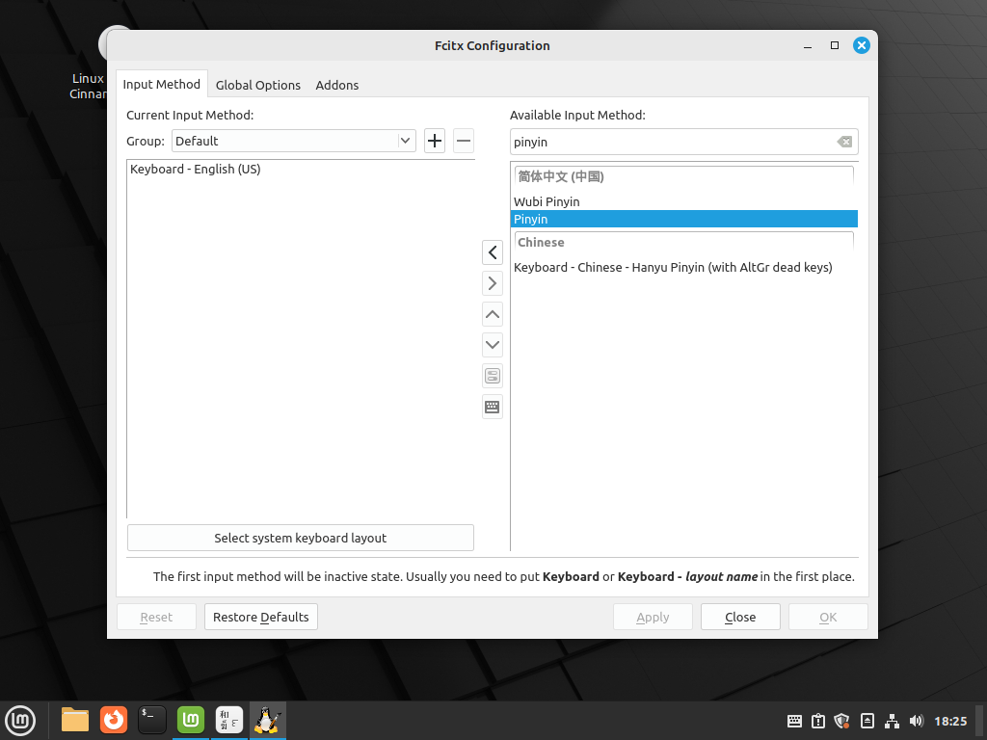Open the input method configure button
This screenshot has height=740, width=987.
pos(493,376)
